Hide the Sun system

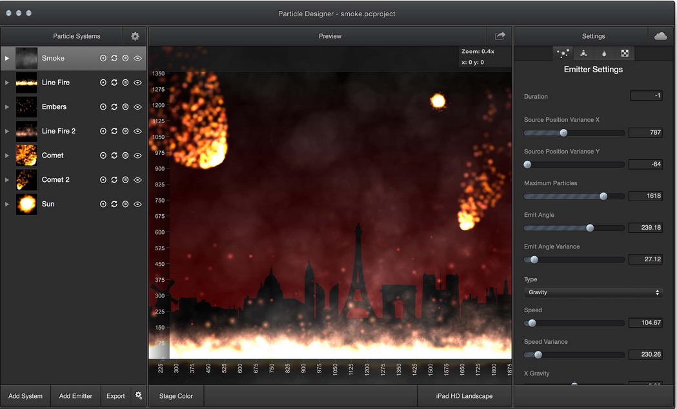[x=137, y=204]
